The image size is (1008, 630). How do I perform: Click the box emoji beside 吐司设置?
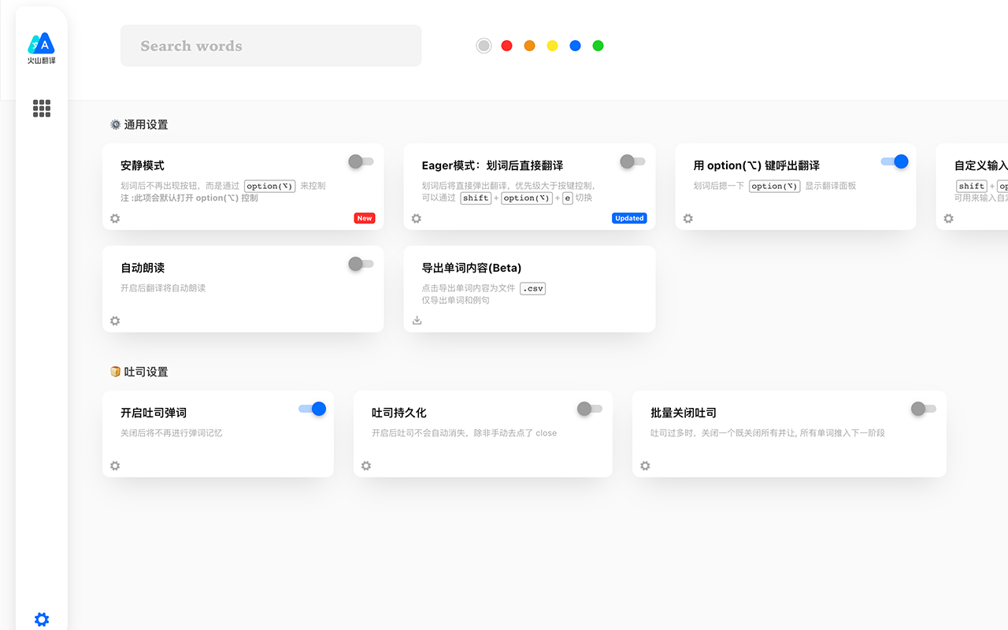coord(115,372)
